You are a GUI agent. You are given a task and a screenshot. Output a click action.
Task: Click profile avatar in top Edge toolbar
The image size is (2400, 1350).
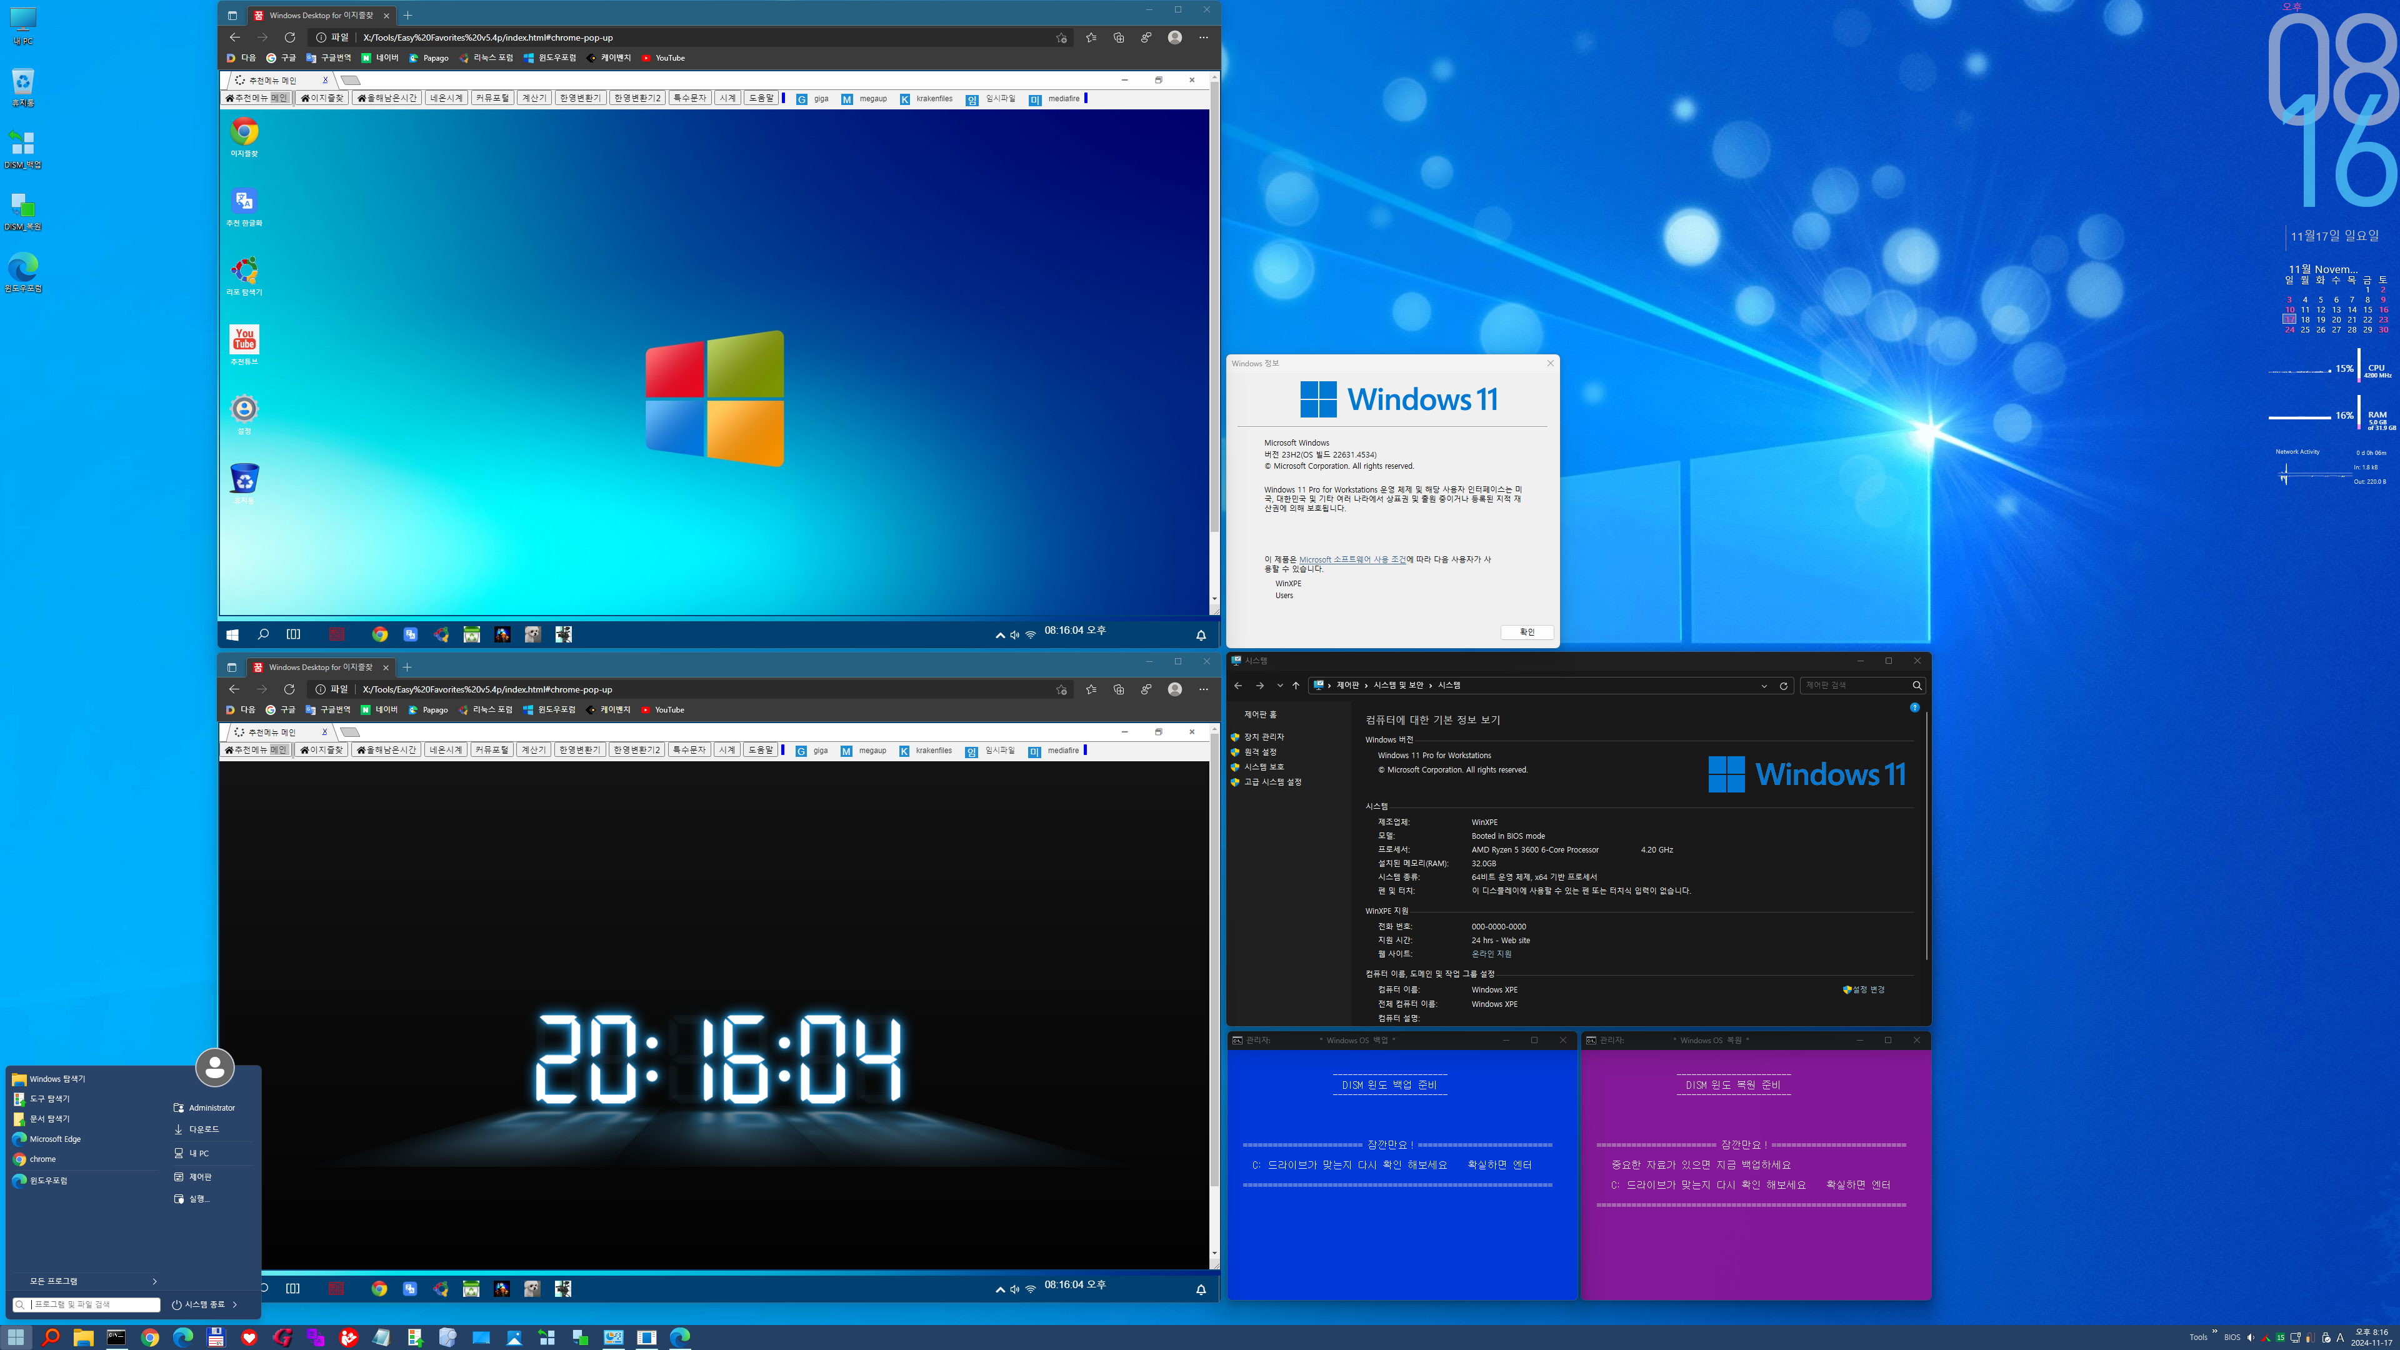tap(1175, 37)
